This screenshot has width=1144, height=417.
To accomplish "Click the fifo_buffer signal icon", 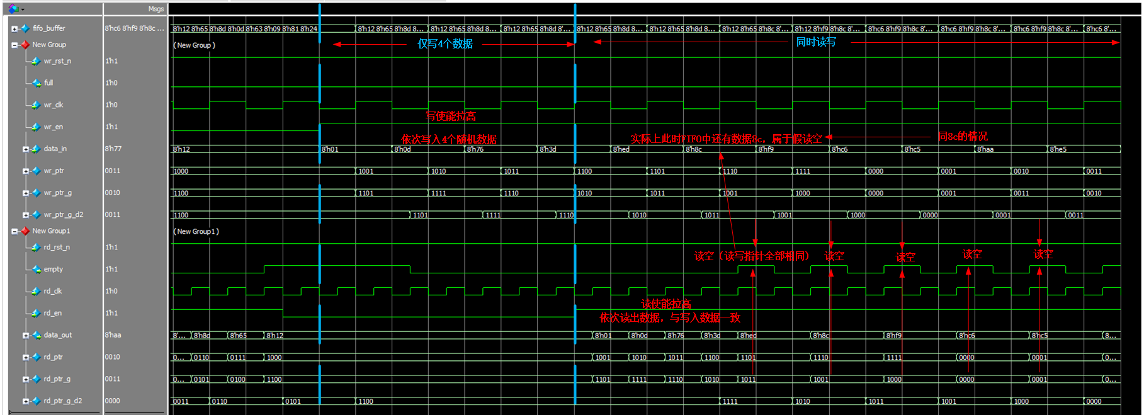I will [x=25, y=28].
